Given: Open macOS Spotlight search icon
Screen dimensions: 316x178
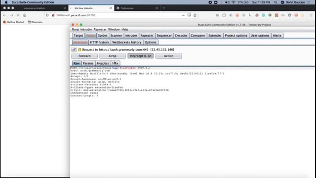Looking at the screenshot, I should (x=276, y=2).
